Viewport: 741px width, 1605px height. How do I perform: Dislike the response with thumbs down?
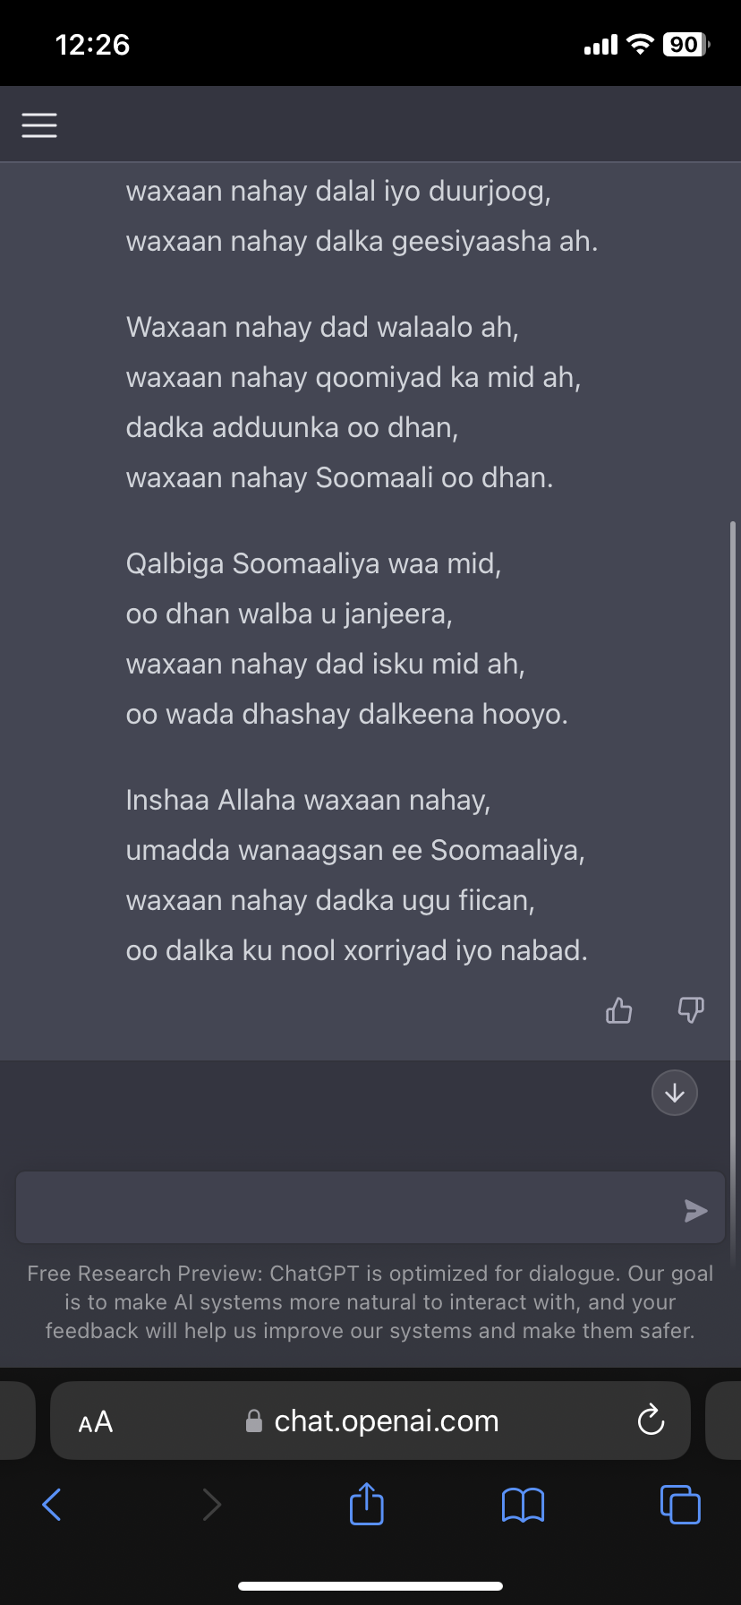691,1010
